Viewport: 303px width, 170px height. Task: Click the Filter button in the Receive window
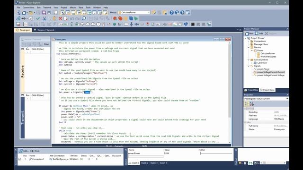click(46, 44)
